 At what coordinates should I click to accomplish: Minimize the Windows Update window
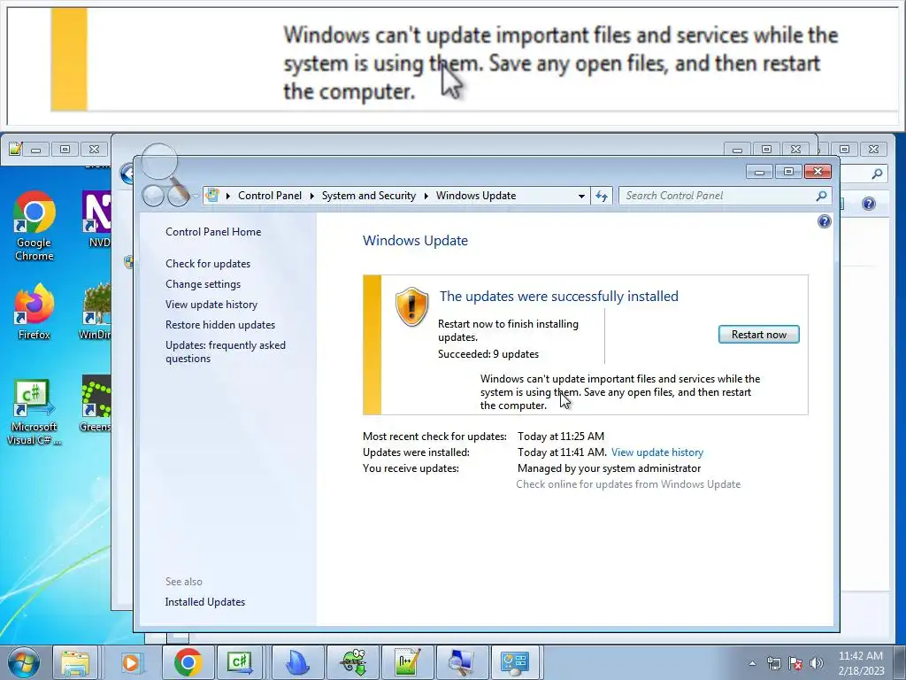759,171
